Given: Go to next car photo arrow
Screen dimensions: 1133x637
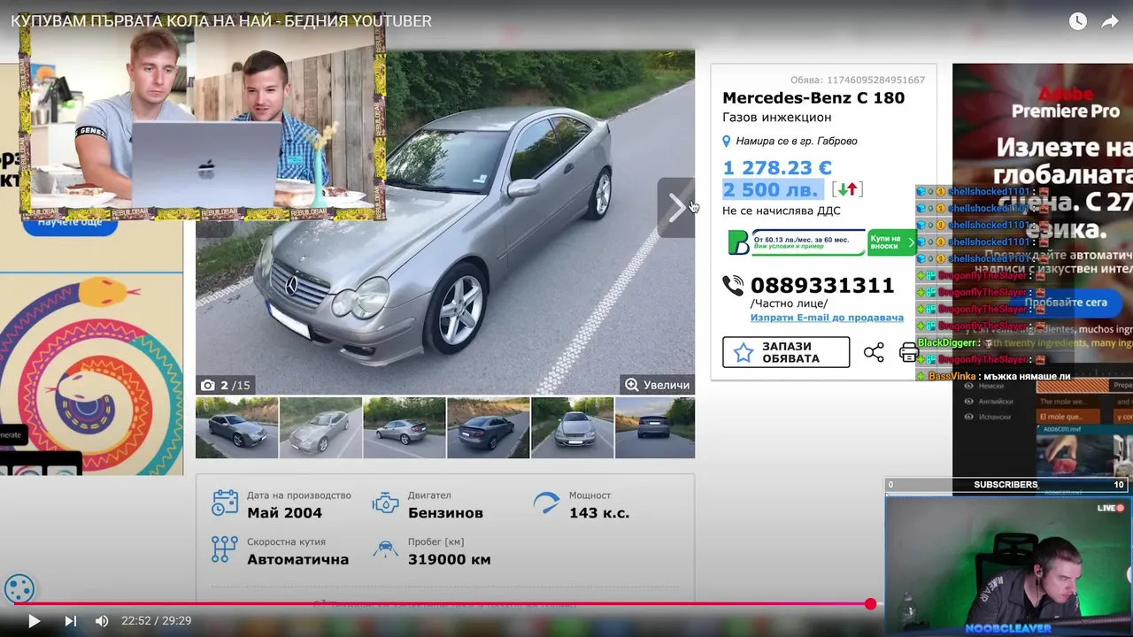Looking at the screenshot, I should point(675,208).
